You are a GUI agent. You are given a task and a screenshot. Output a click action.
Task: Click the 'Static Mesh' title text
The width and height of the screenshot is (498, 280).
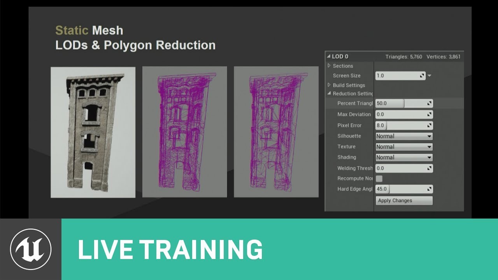[89, 30]
